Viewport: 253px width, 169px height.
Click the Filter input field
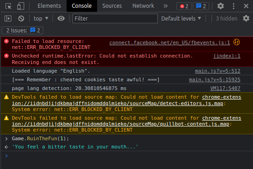pyautogui.click(x=115, y=18)
